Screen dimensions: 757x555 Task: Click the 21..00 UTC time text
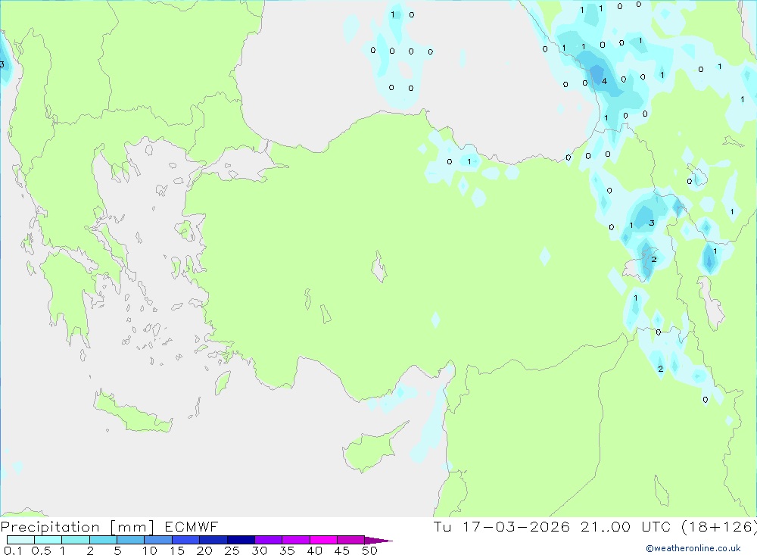click(x=627, y=526)
